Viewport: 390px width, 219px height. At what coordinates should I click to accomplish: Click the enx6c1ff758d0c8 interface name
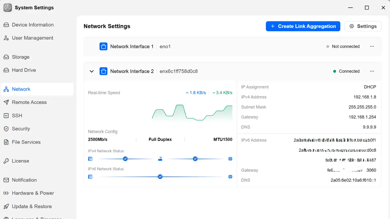(x=179, y=72)
